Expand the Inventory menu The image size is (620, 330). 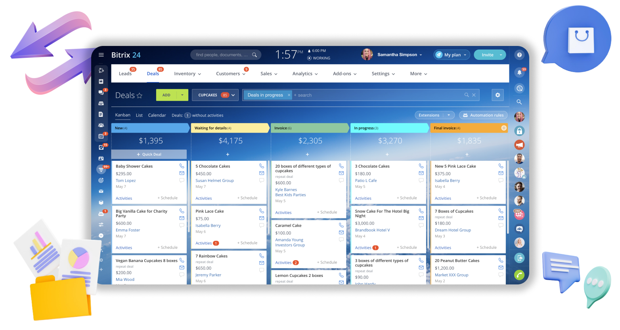pos(188,74)
